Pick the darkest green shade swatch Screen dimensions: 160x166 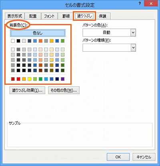(x=62, y=70)
